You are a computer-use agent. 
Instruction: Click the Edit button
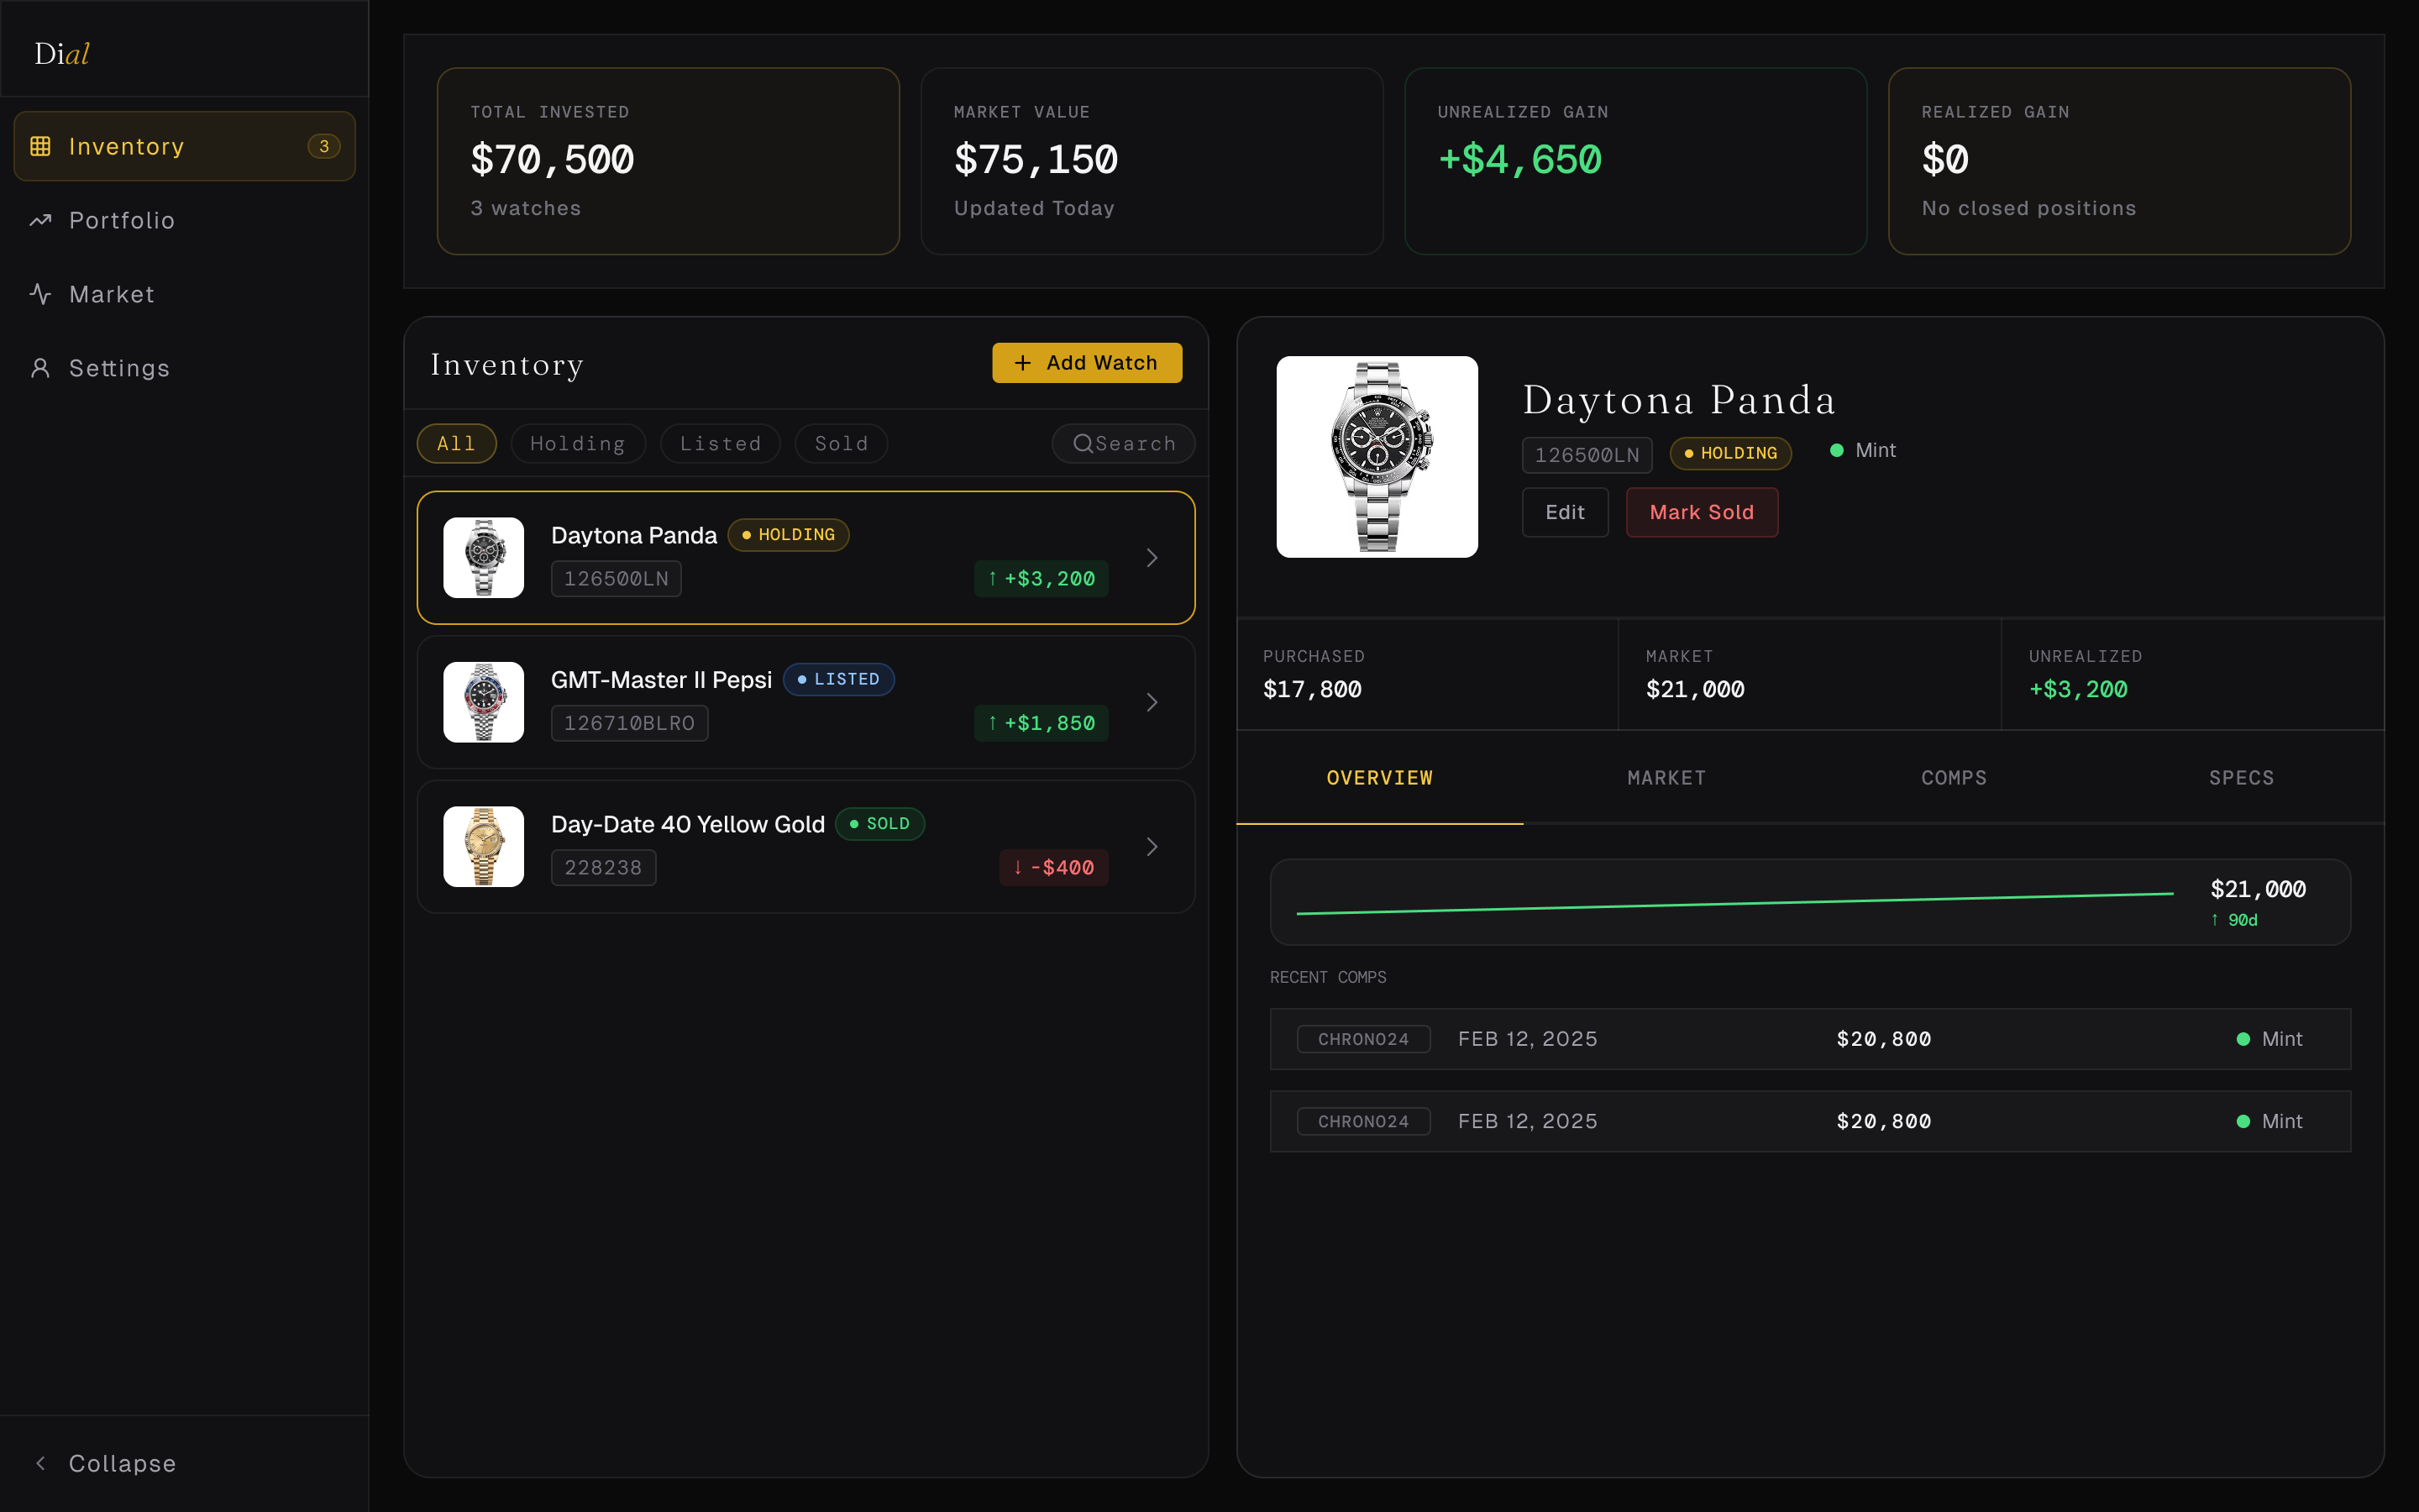tap(1564, 512)
